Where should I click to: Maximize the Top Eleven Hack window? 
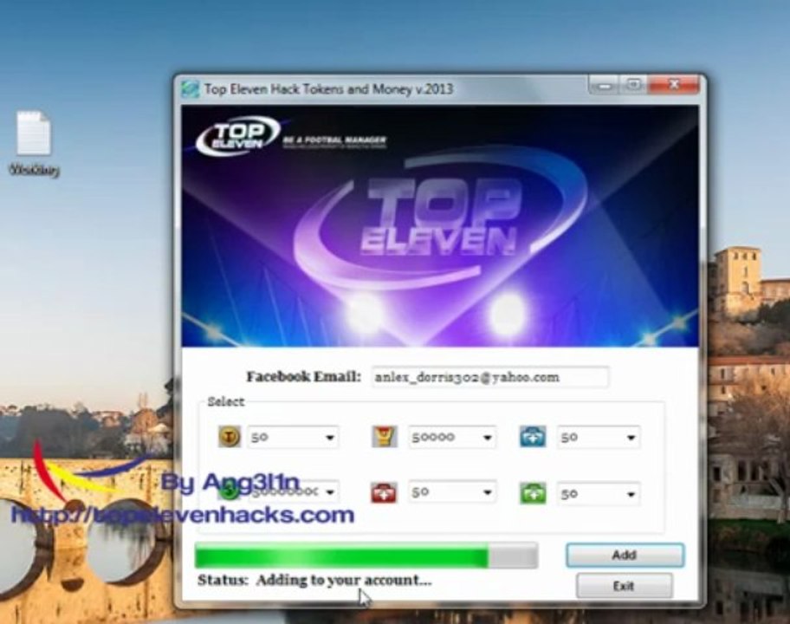634,85
